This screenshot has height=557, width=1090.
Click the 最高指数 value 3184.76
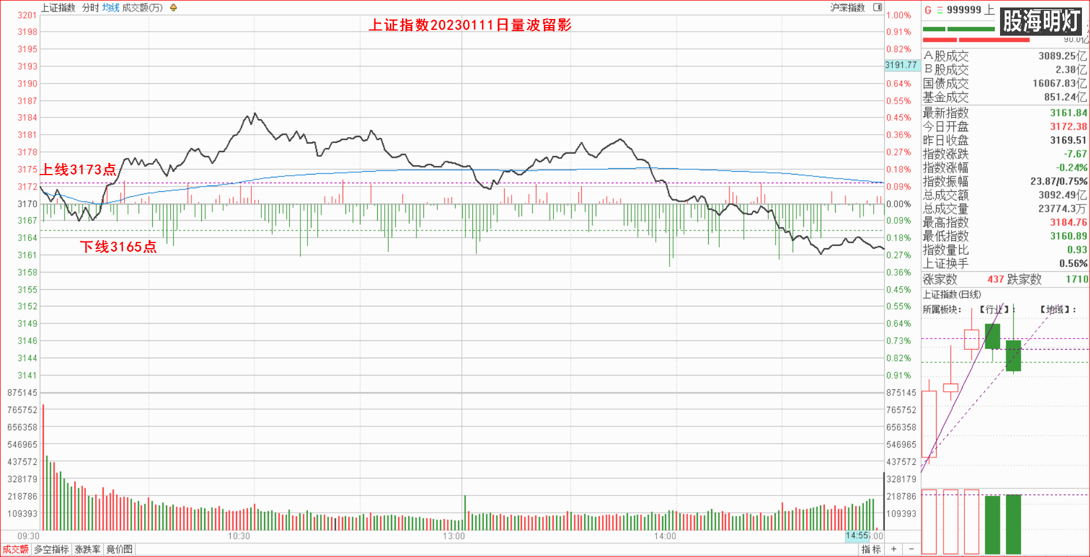pyautogui.click(x=1068, y=222)
